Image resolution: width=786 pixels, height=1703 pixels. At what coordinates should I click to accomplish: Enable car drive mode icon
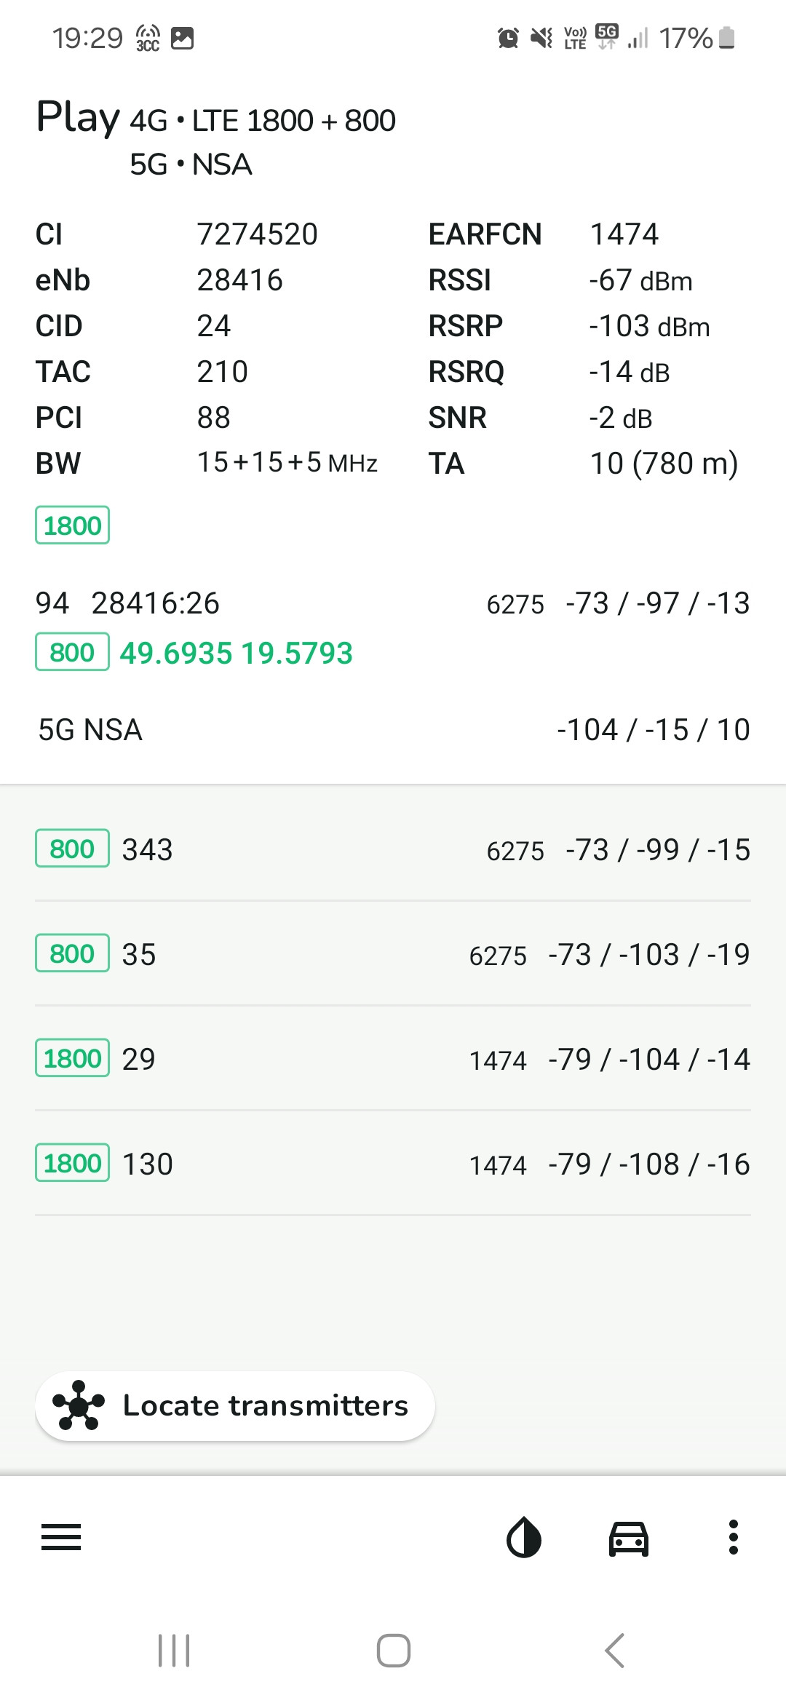(628, 1537)
